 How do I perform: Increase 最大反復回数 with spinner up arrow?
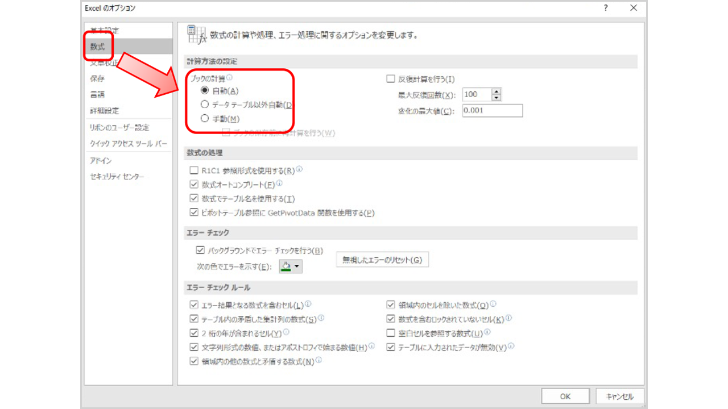496,92
